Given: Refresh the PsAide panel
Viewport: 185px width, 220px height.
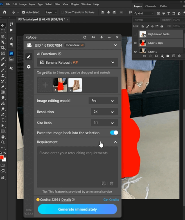Looking at the screenshot, I should coord(85,37).
